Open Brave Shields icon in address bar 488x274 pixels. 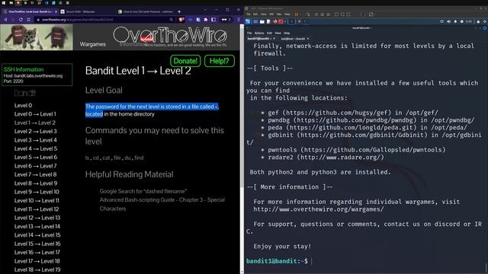coord(181,20)
